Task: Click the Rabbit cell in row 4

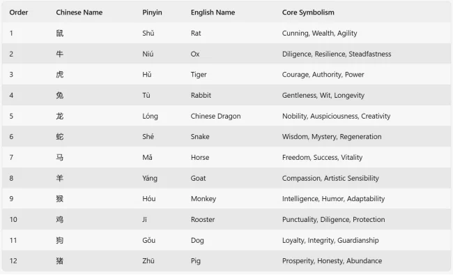Action: click(x=201, y=95)
